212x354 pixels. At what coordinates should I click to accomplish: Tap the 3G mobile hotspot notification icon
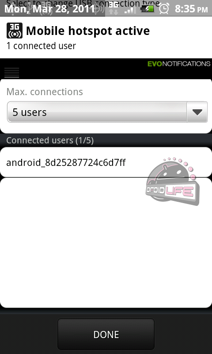click(15, 31)
